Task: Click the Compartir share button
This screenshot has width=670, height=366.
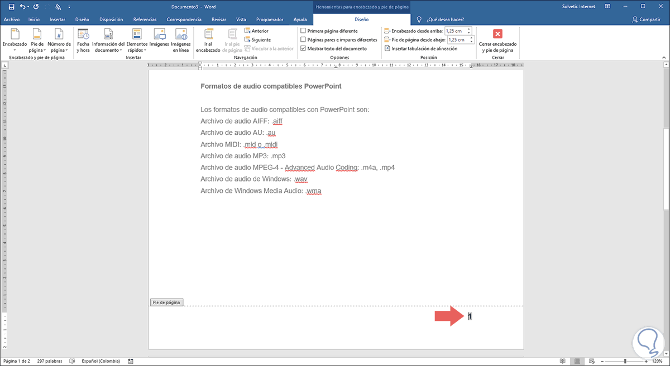Action: point(646,19)
